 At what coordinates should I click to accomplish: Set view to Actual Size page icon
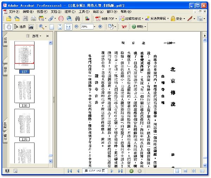pos(52,27)
